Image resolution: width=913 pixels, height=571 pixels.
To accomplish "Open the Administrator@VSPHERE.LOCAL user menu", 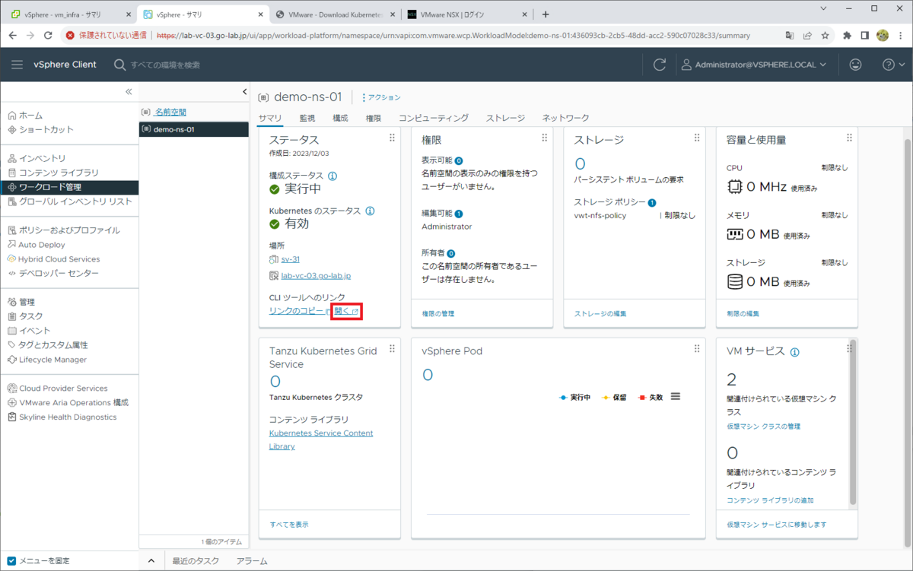I will click(x=753, y=65).
